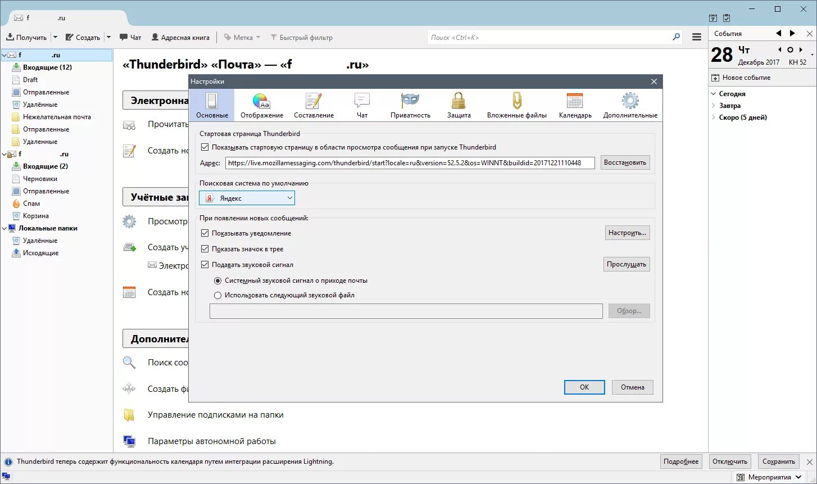The width and height of the screenshot is (817, 484).
Task: Select the Исходящие folder
Action: [40, 253]
